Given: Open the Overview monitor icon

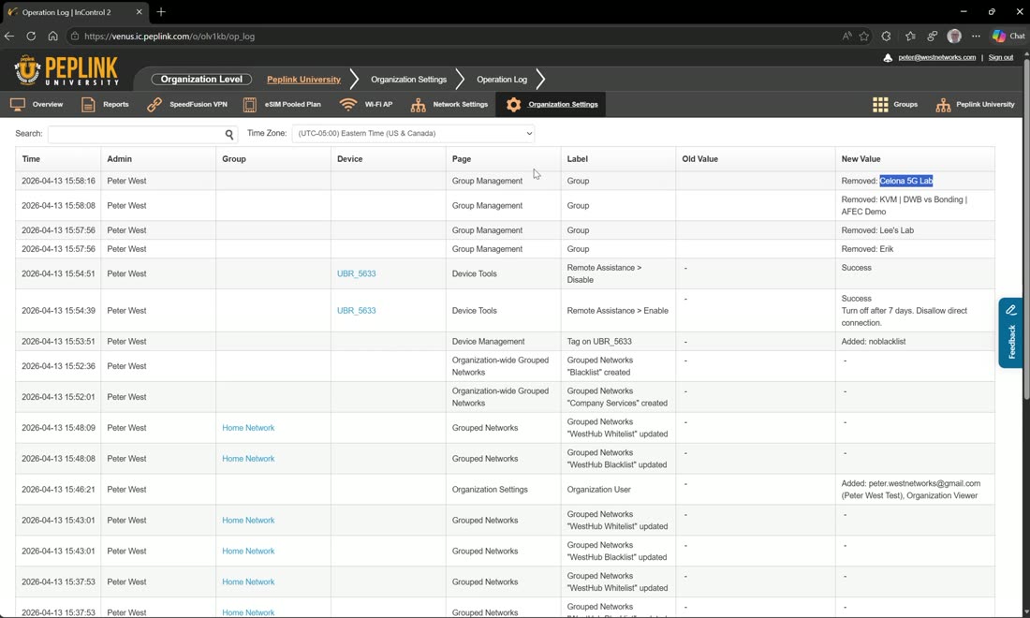Looking at the screenshot, I should pyautogui.click(x=18, y=105).
